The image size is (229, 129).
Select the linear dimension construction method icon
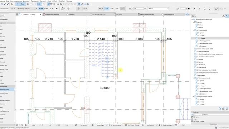coord(41,9)
